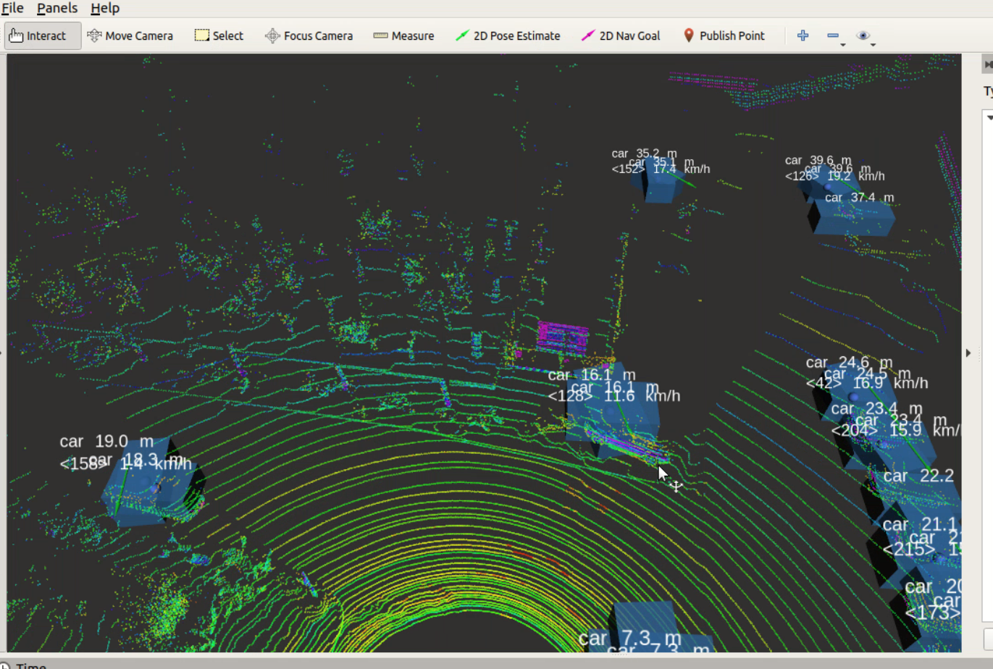Click the float icon atop right panel
This screenshot has height=669, width=993.
pyautogui.click(x=989, y=64)
